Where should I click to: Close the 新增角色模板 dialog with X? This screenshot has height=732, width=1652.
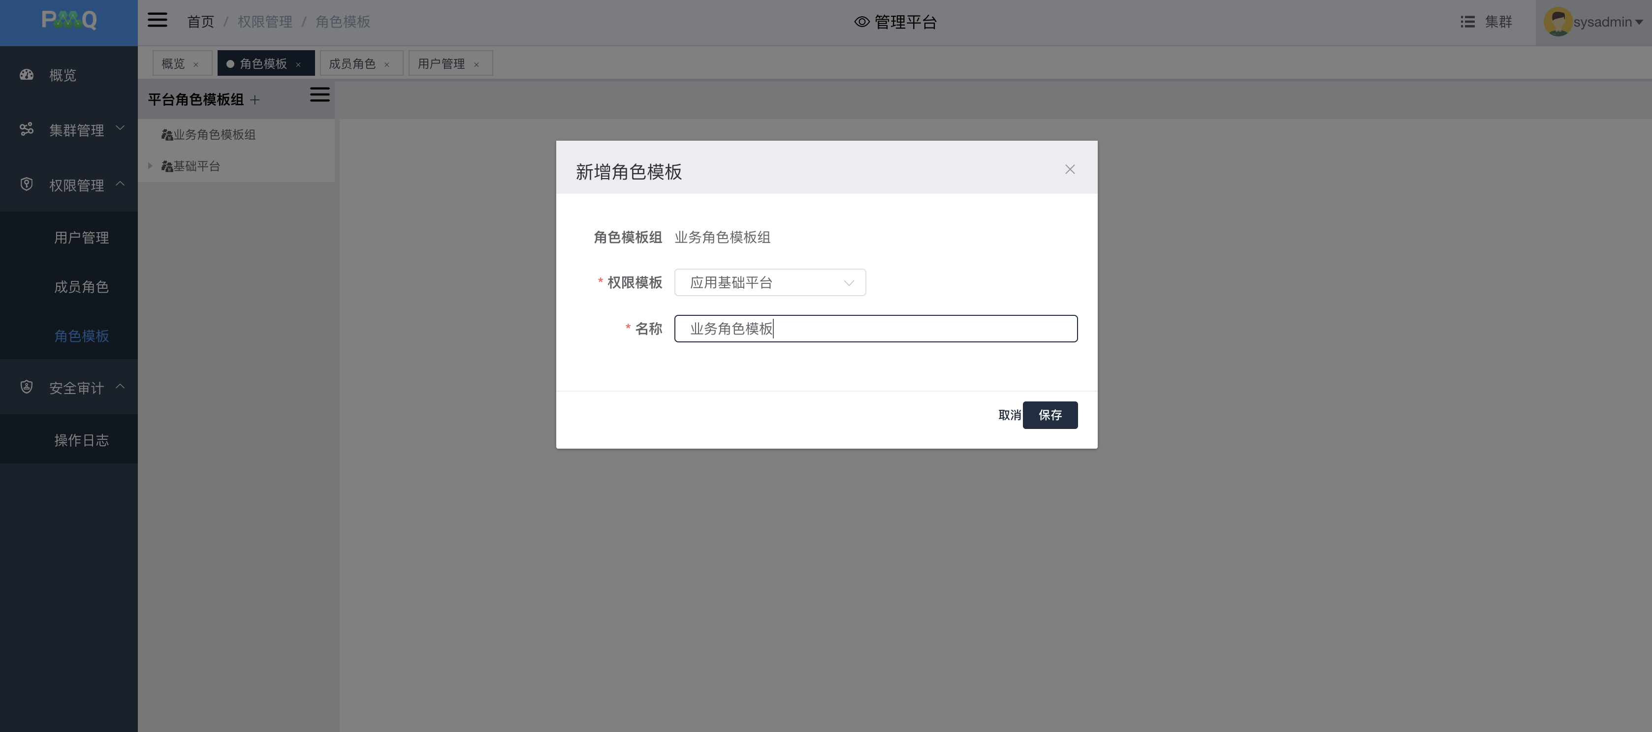(x=1070, y=169)
